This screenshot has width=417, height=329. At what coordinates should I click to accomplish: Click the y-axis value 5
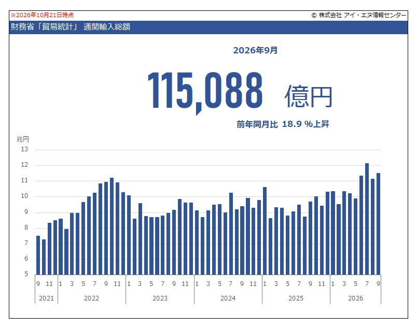[26, 274]
